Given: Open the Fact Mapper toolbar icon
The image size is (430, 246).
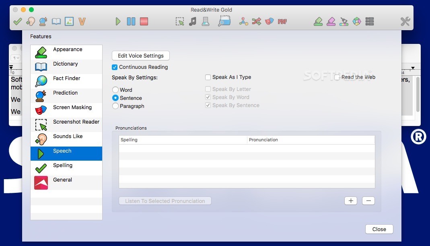Looking at the screenshot, I should (243, 21).
